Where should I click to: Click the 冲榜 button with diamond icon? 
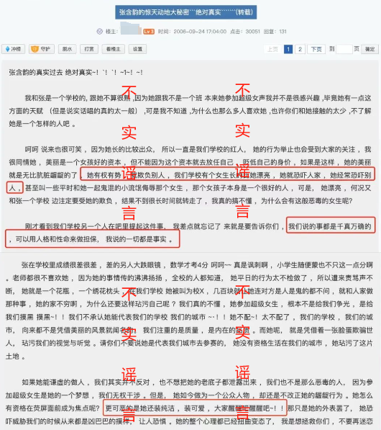point(14,49)
